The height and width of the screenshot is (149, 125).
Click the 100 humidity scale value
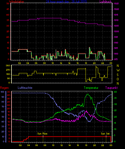click(x=2, y=92)
